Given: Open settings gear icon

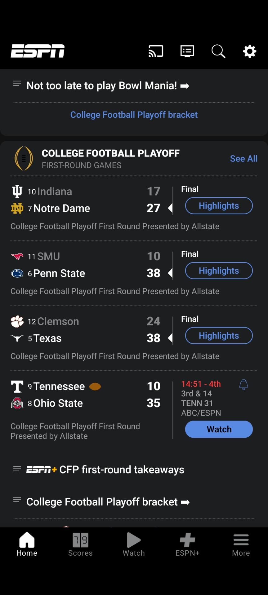Looking at the screenshot, I should 249,51.
